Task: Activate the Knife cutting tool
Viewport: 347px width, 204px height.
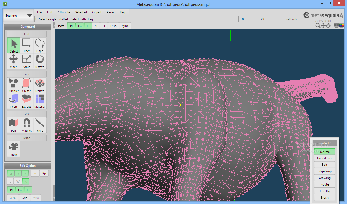Action: pyautogui.click(x=40, y=125)
